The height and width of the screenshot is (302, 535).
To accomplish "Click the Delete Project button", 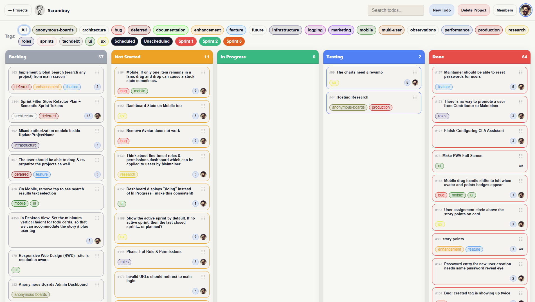I will click(473, 10).
